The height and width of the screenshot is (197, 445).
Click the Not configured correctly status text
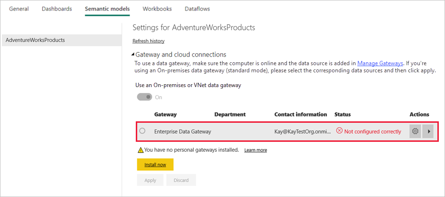coord(373,131)
